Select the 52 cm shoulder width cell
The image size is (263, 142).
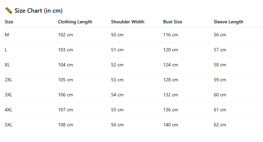117,65
